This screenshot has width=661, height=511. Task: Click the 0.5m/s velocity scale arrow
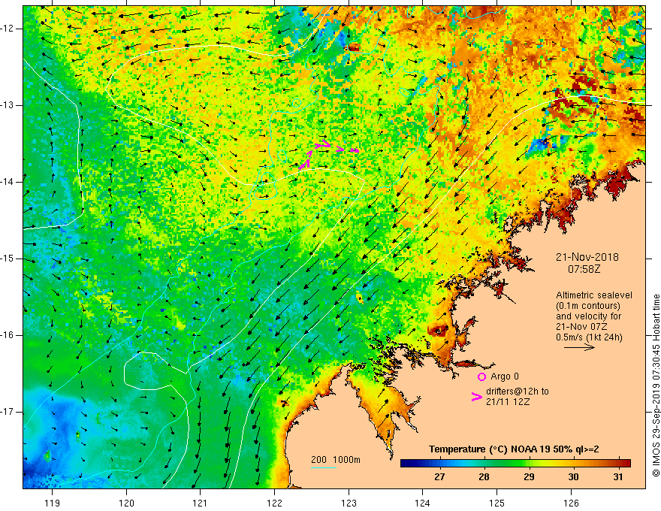click(x=579, y=347)
